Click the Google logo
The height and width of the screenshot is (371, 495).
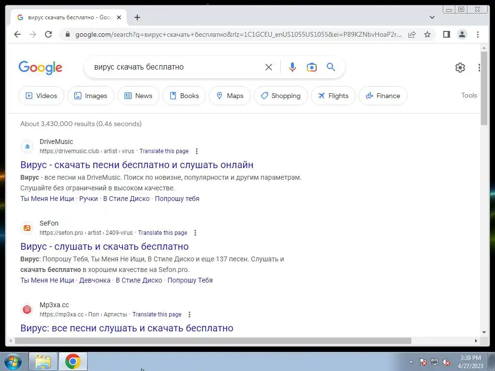tap(41, 68)
